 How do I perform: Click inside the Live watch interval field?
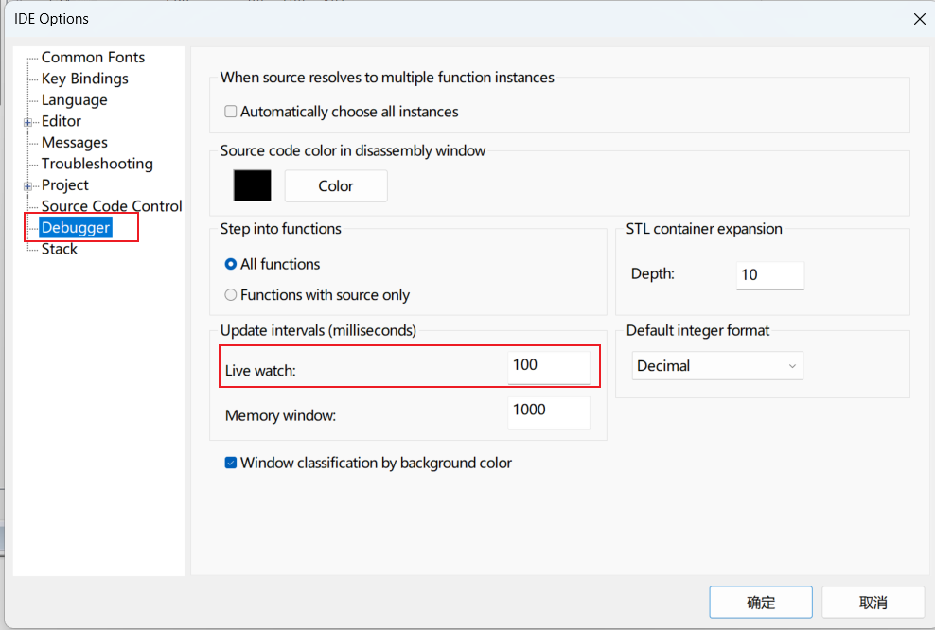(549, 365)
